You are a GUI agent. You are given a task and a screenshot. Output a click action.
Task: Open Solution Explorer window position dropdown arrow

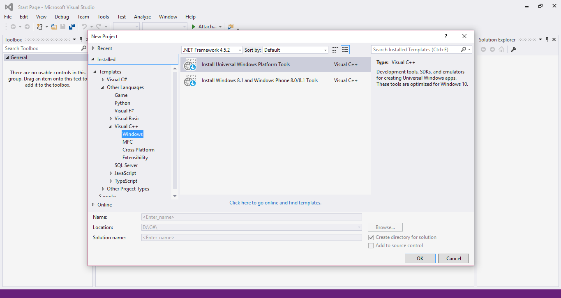[x=540, y=40]
